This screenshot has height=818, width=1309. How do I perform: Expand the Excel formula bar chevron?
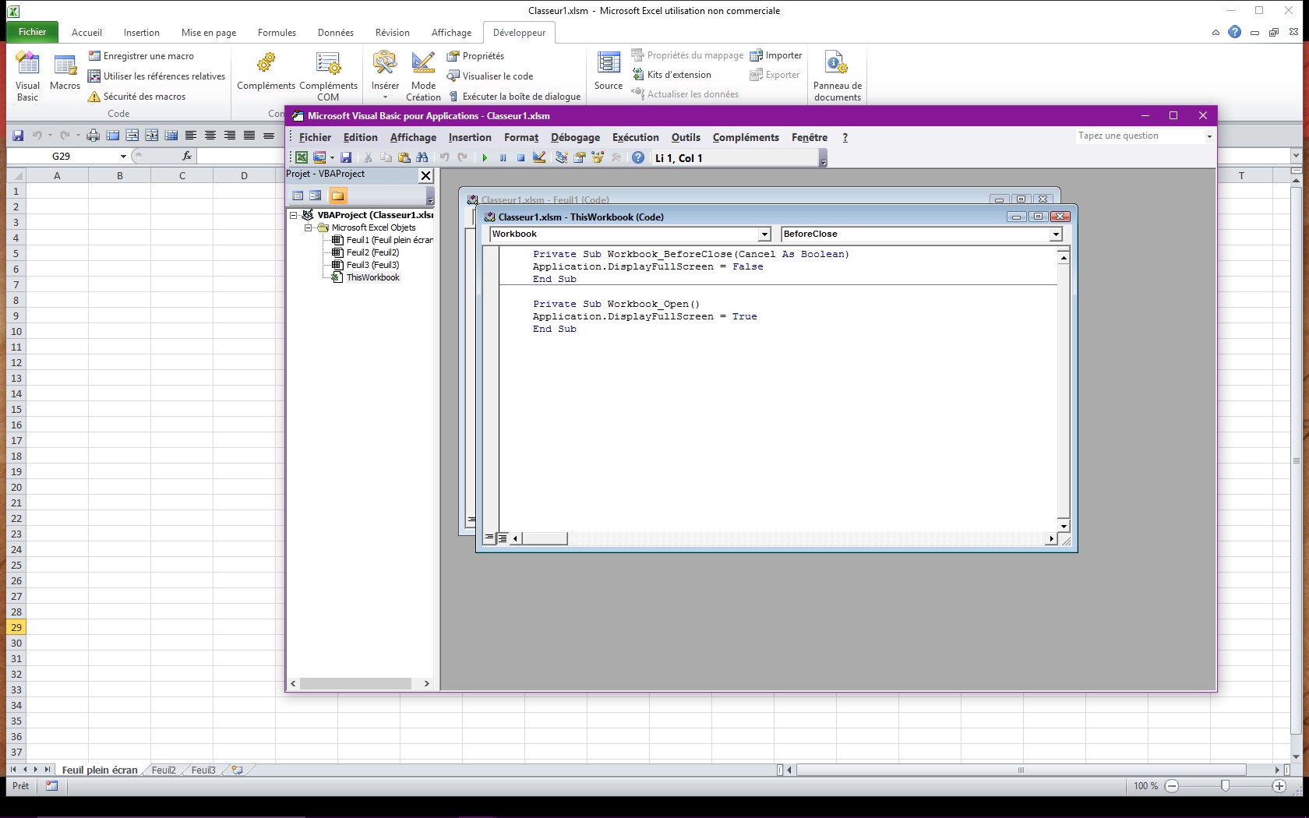tap(1296, 156)
